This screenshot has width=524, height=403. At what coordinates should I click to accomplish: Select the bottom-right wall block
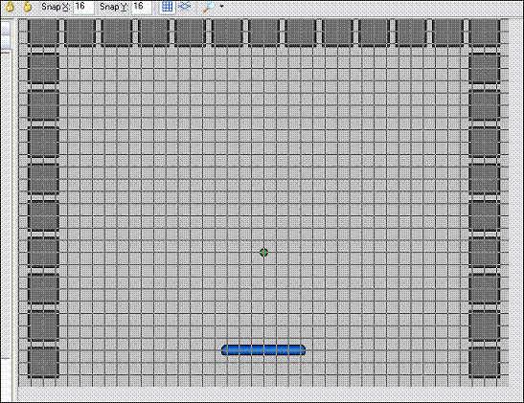484,362
